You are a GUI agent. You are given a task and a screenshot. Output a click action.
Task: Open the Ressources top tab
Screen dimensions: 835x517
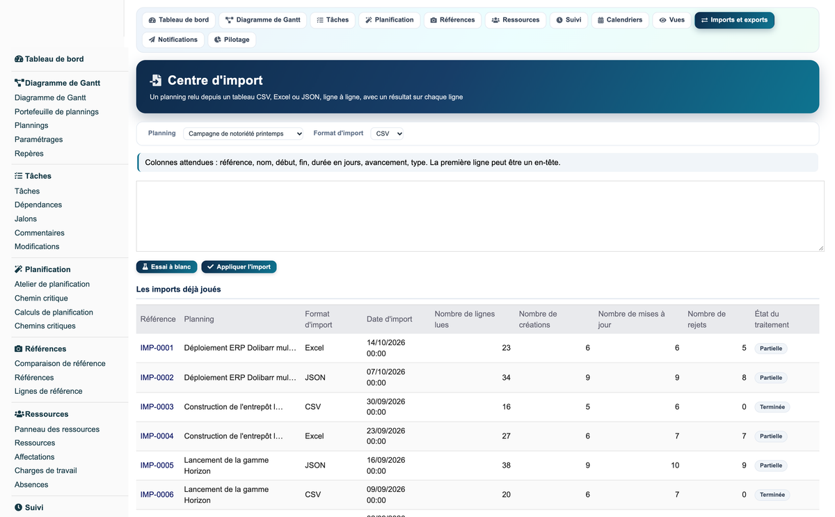coord(516,20)
